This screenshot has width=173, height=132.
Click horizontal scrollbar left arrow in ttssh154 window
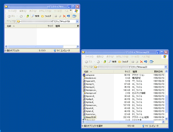click(x=6, y=46)
